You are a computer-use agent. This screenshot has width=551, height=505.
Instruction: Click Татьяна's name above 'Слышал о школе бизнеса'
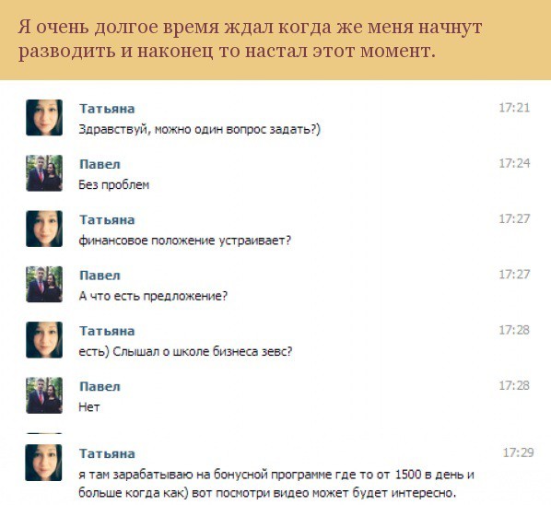pos(107,331)
